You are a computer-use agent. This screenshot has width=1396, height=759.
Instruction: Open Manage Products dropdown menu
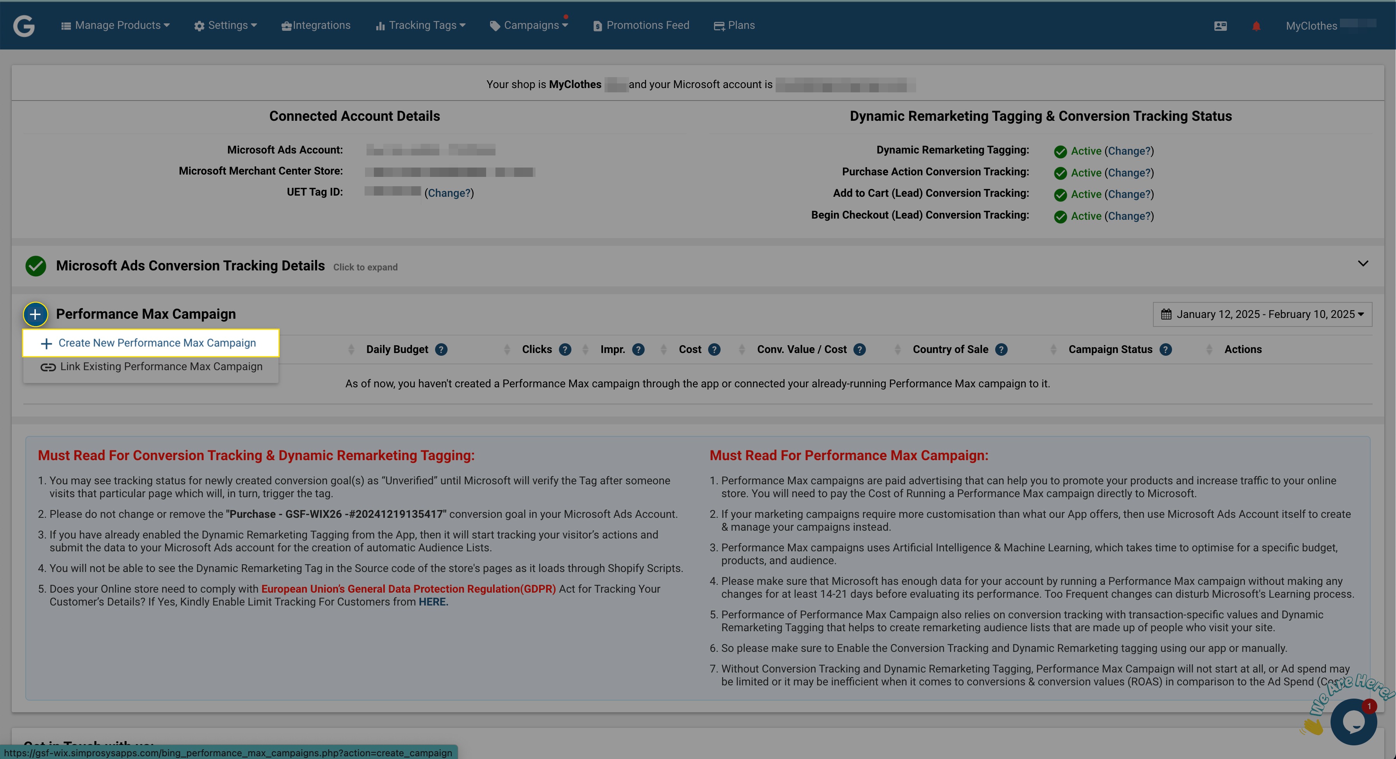(x=115, y=25)
